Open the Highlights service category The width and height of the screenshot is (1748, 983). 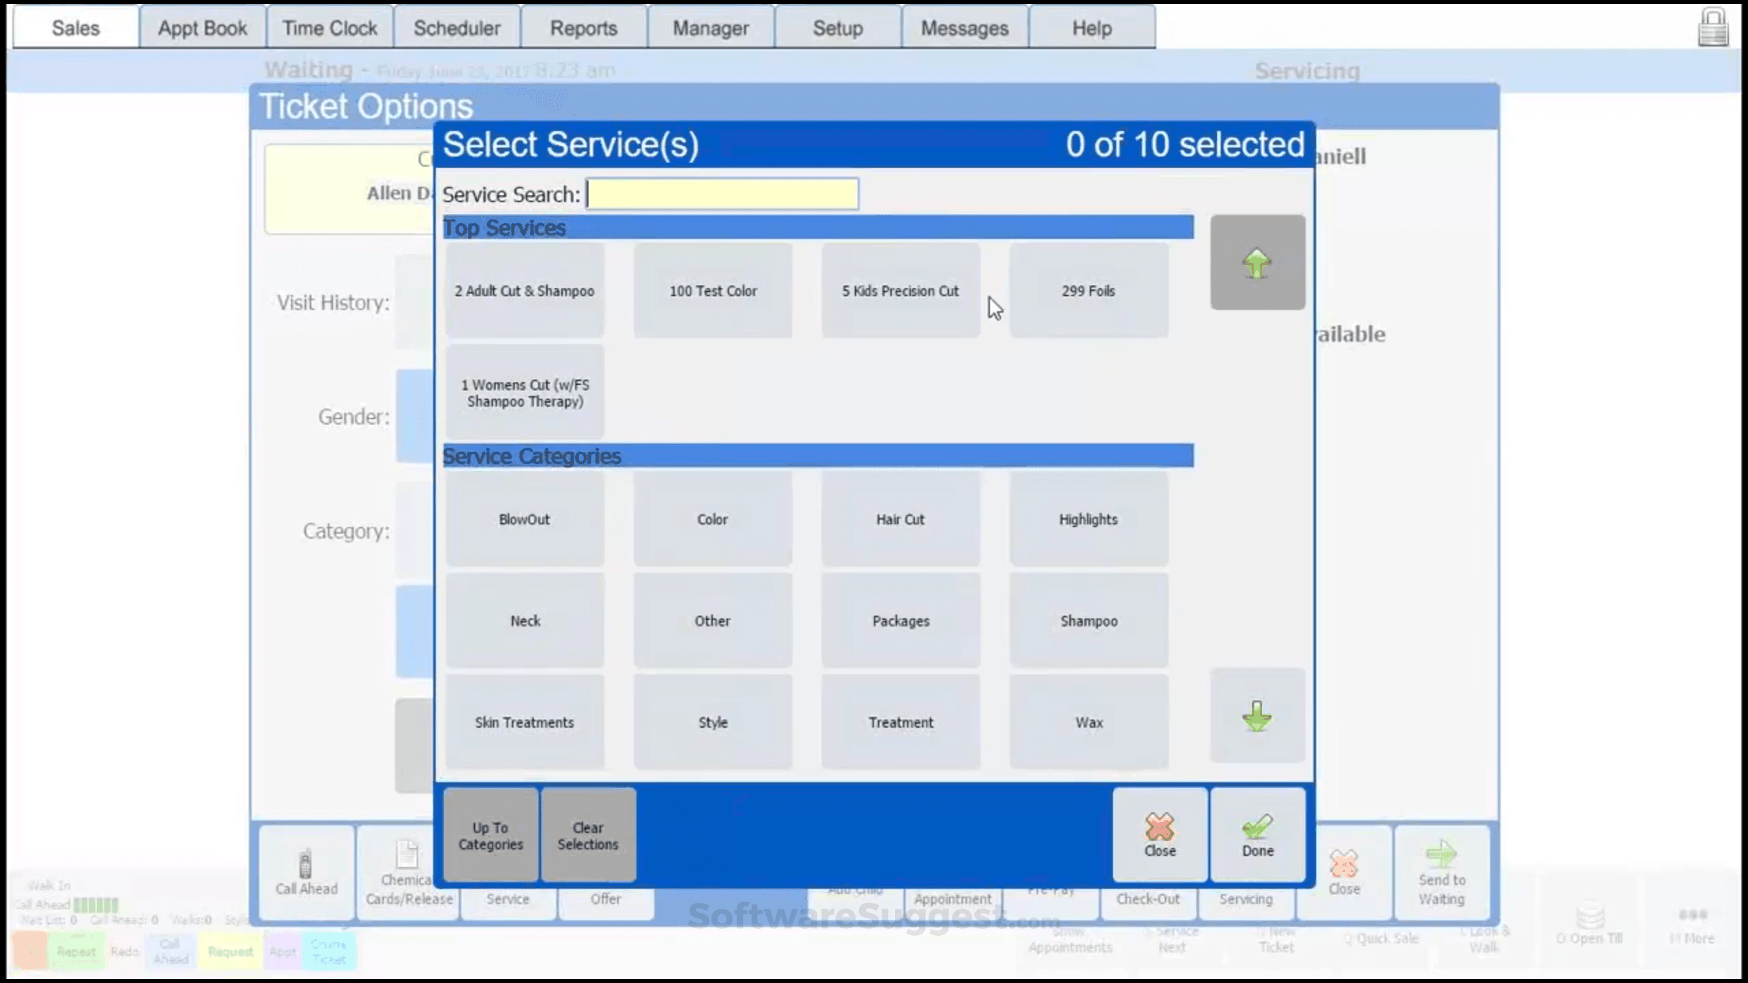(1088, 519)
